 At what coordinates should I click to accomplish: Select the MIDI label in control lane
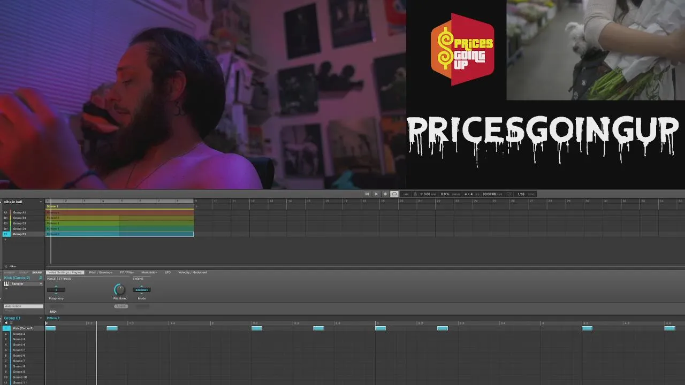[x=54, y=311]
